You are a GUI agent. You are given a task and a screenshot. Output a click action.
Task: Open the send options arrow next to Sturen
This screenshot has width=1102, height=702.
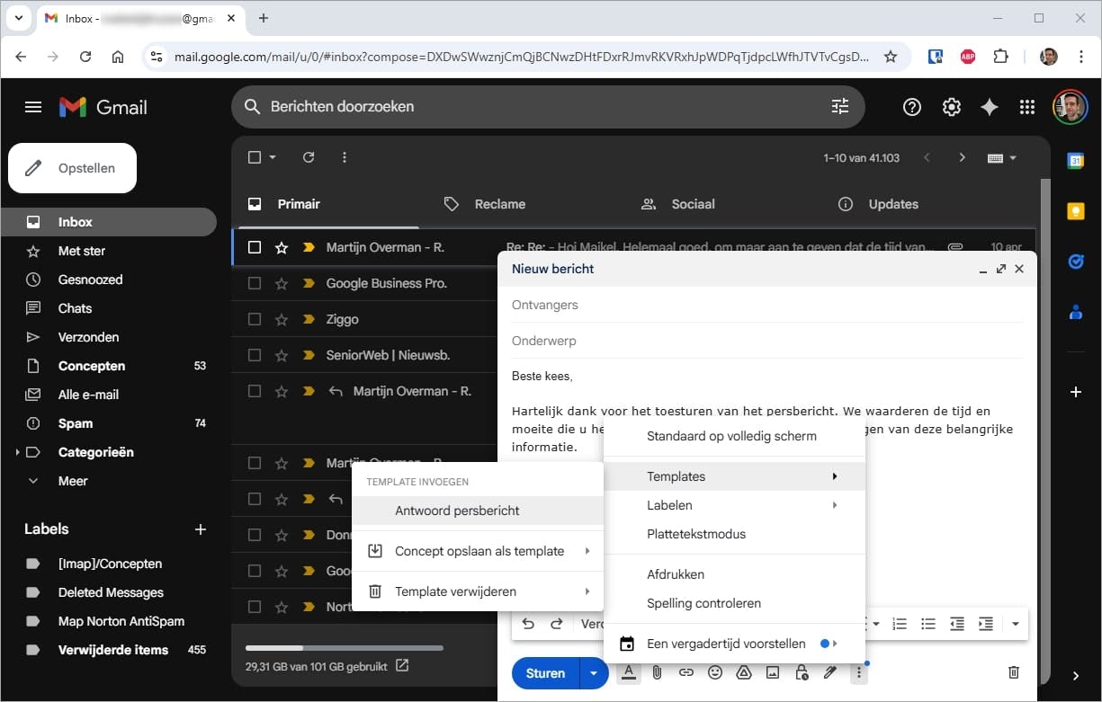[593, 673]
